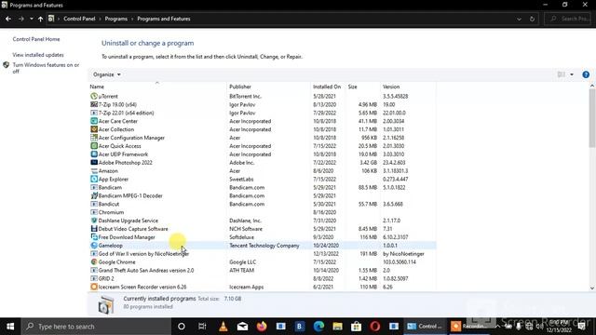Image resolution: width=596 pixels, height=335 pixels.
Task: Switch to Control Panel taskbar button
Action: pyautogui.click(x=425, y=327)
